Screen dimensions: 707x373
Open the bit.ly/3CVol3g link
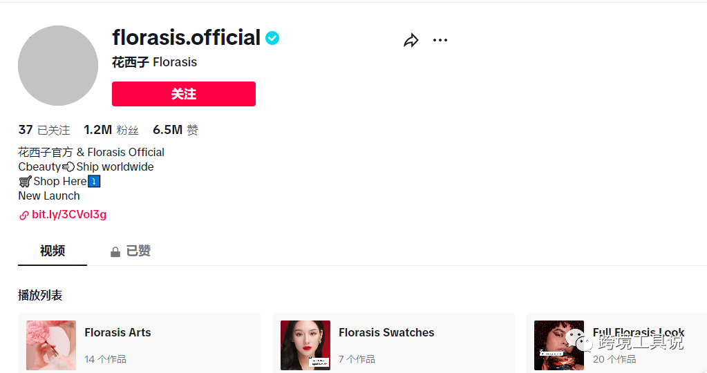[x=69, y=215]
